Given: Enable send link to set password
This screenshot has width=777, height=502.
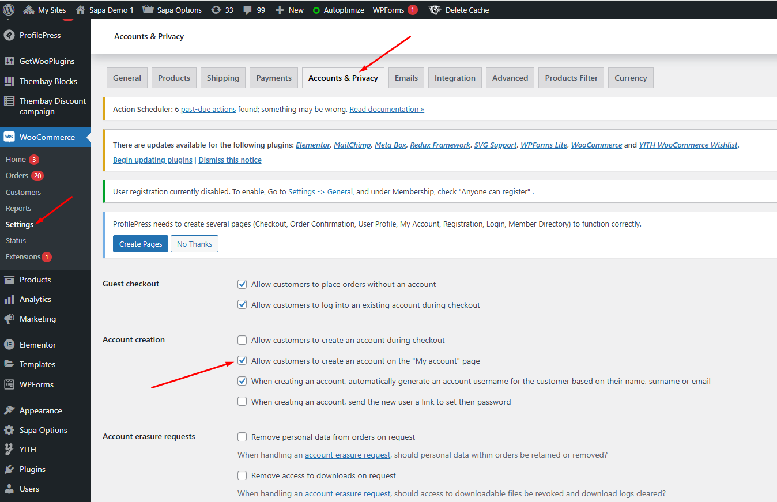Looking at the screenshot, I should (x=242, y=402).
